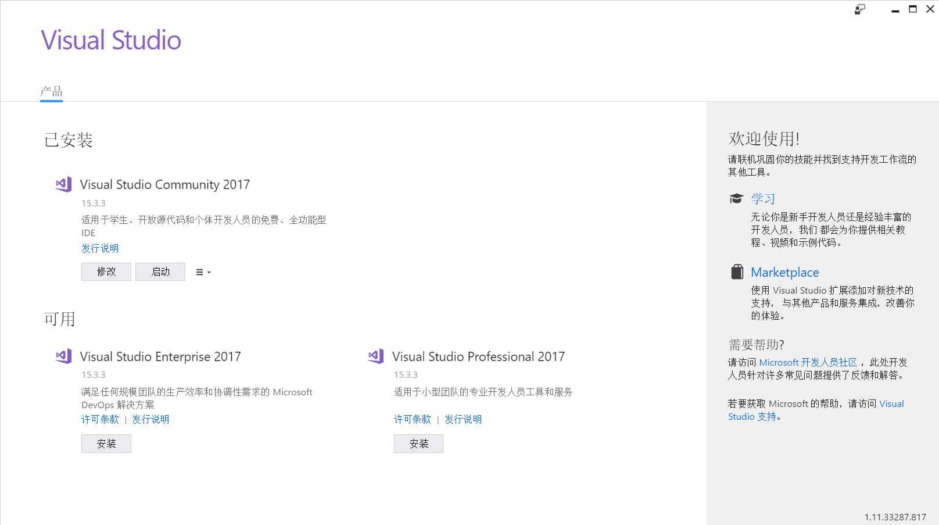Click 安装 under Visual Studio Enterprise 2017
Viewport: 939px width, 525px height.
tap(106, 443)
